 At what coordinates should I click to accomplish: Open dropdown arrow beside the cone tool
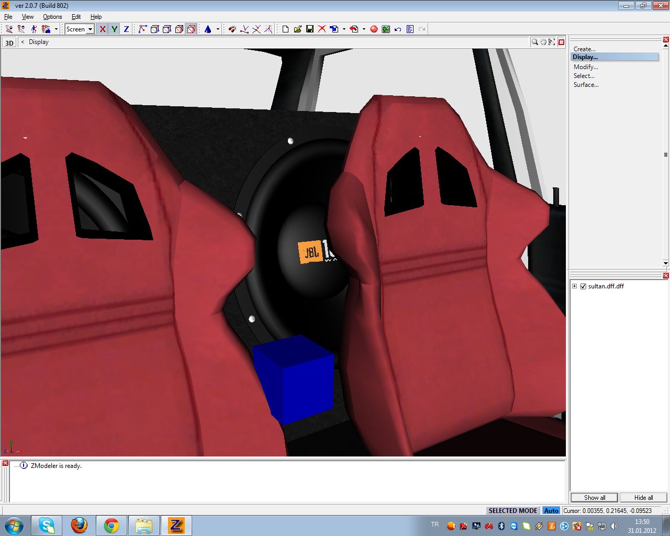218,29
